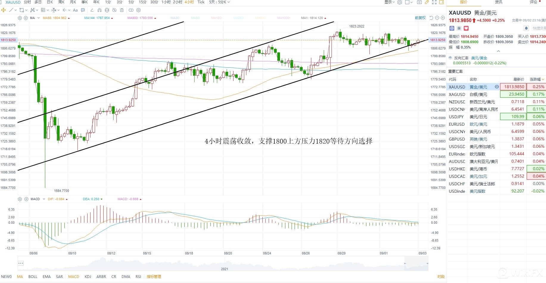Open the 显示 display dropdown
546x283 pixels.
[389, 2]
